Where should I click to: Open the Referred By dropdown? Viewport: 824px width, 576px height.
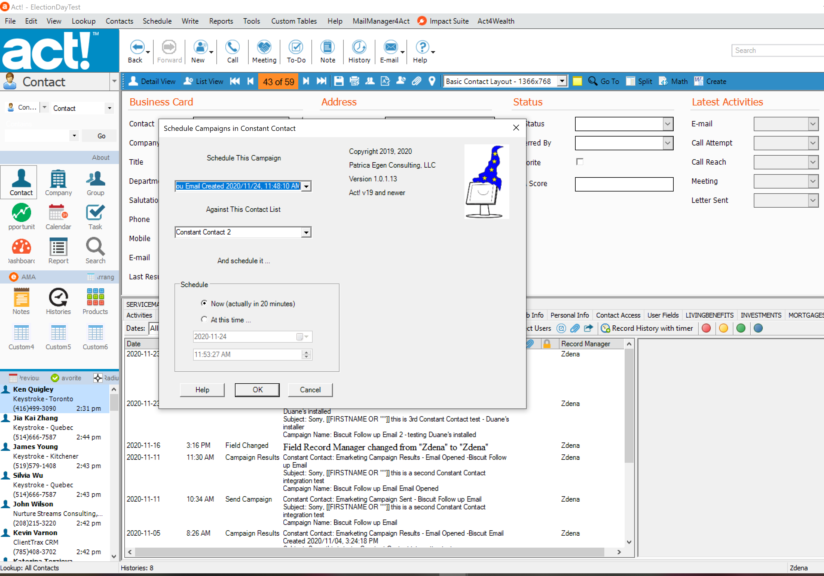pyautogui.click(x=667, y=143)
